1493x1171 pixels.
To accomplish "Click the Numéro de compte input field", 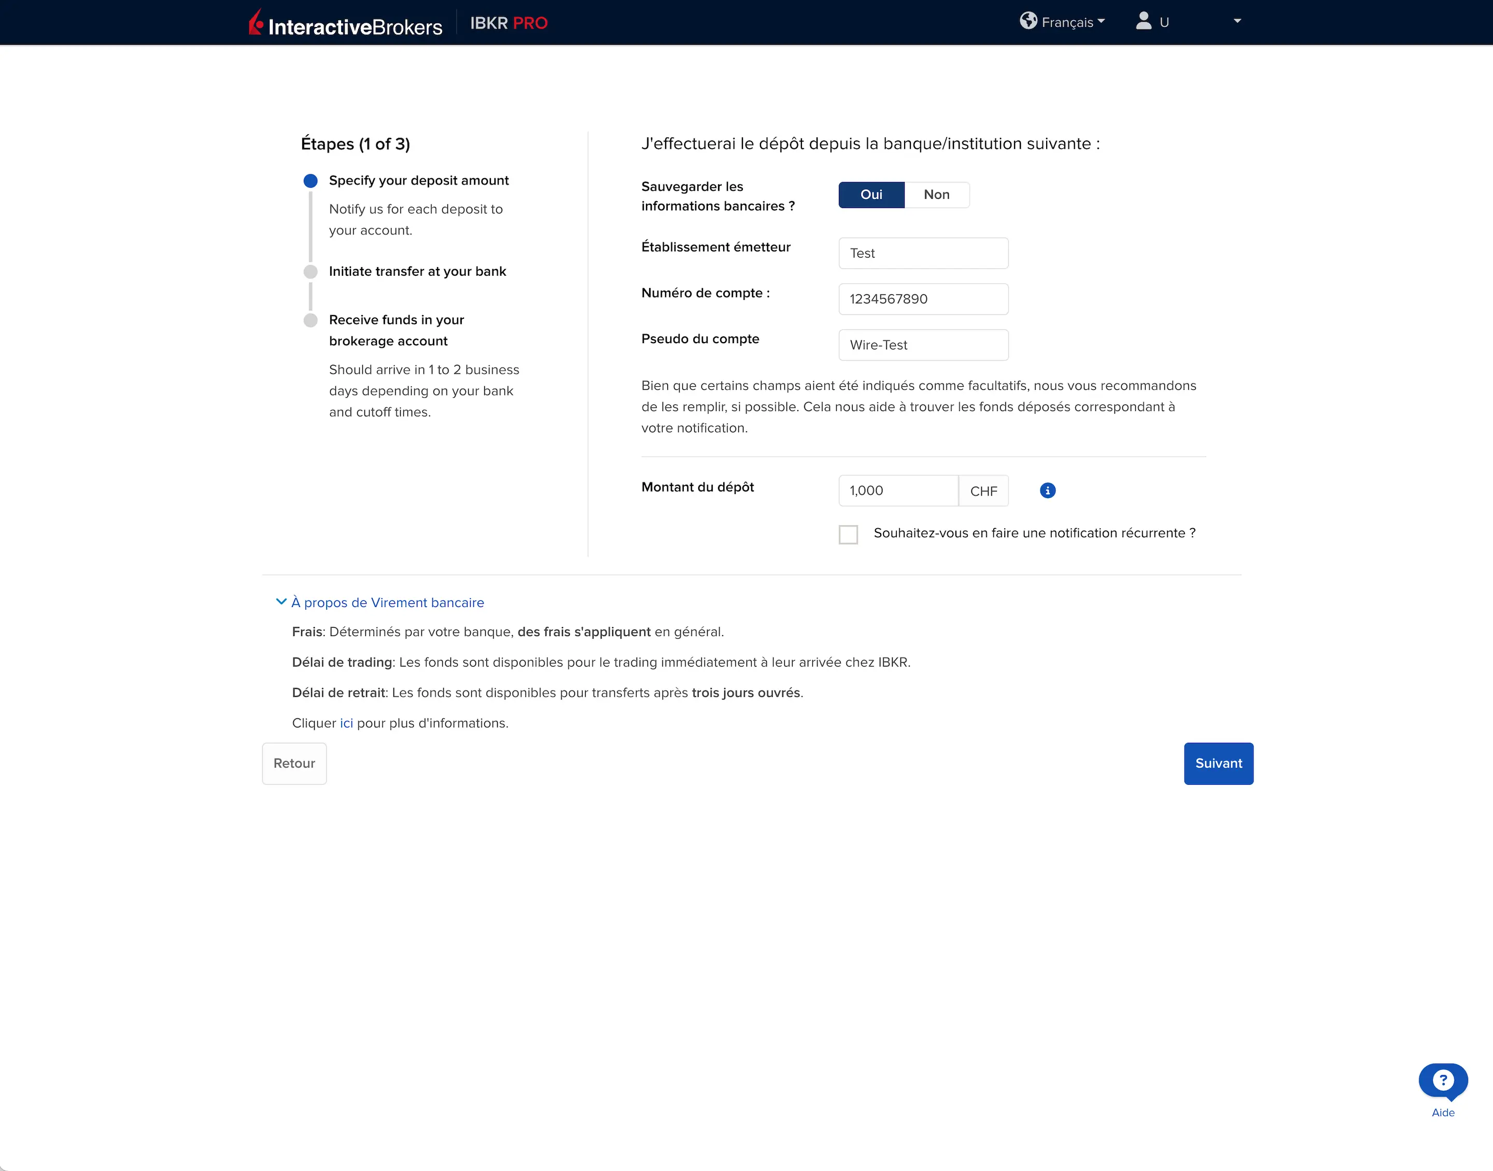I will 923,300.
